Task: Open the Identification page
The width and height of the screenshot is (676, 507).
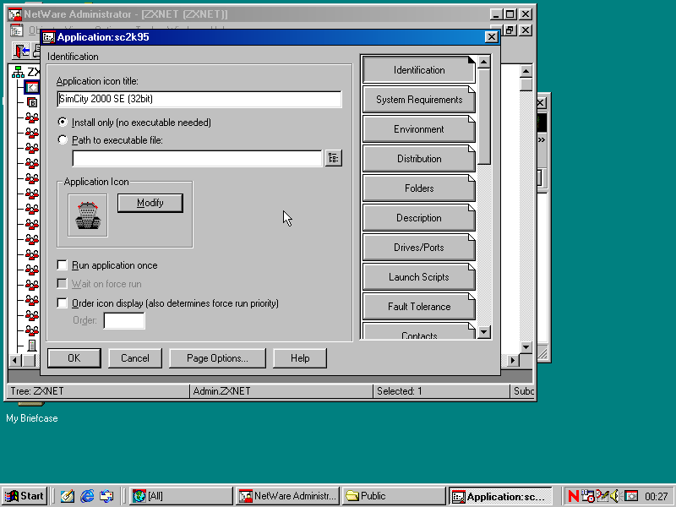Action: pyautogui.click(x=418, y=70)
